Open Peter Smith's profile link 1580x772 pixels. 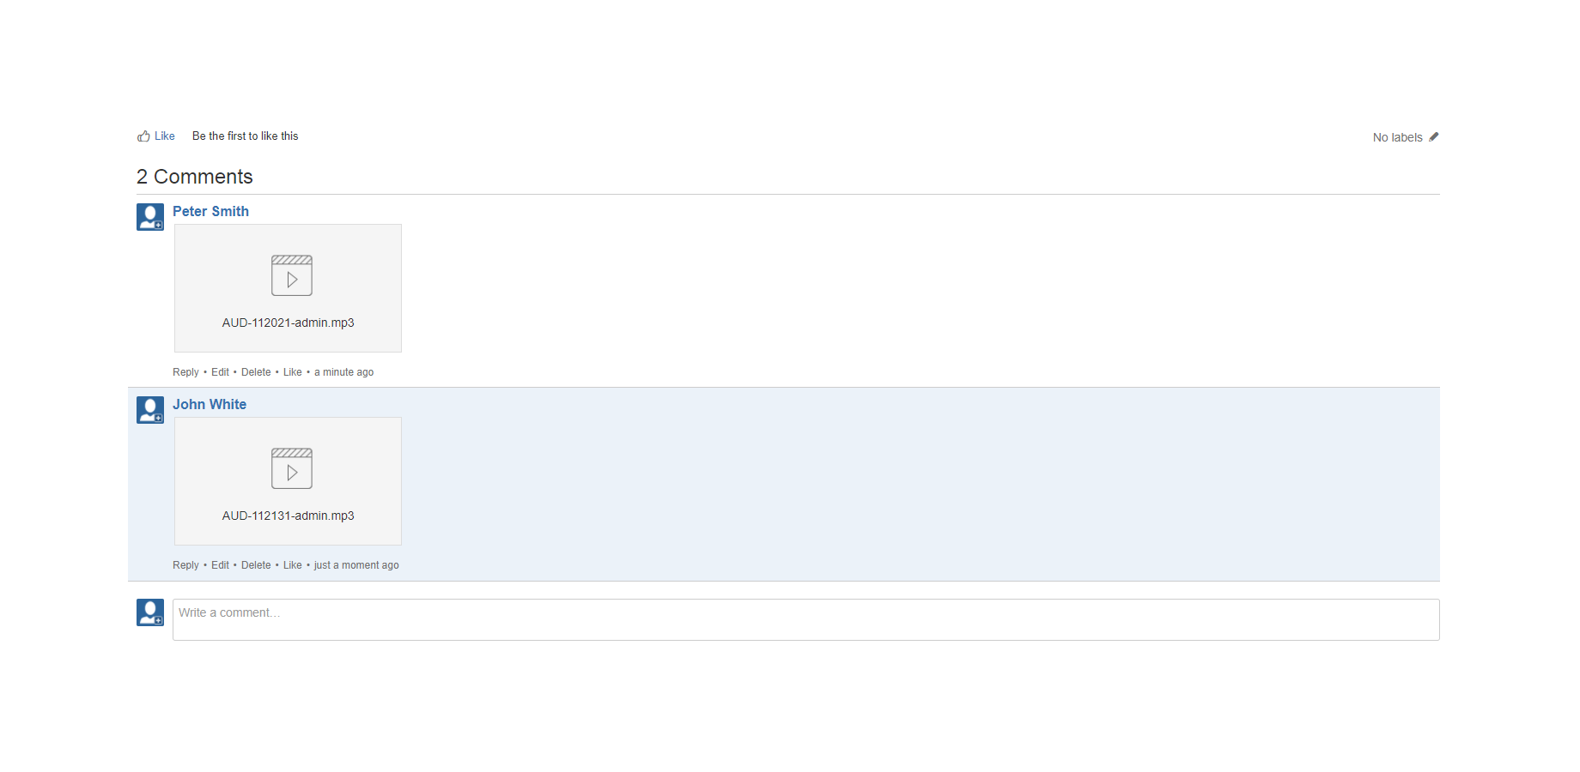pos(210,211)
